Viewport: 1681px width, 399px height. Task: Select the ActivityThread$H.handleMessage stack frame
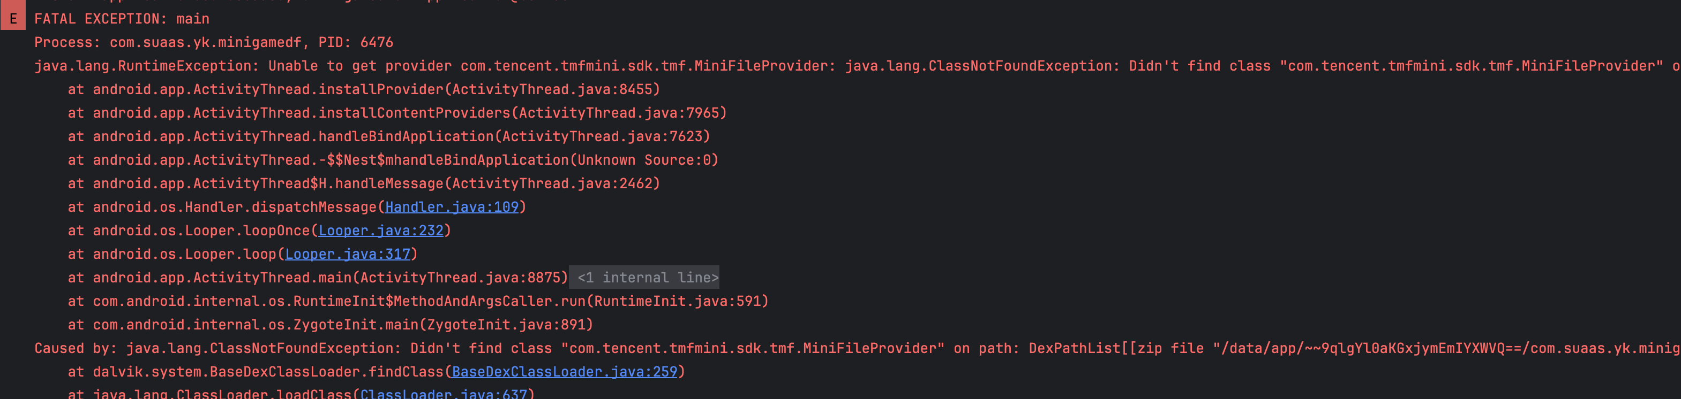point(364,183)
